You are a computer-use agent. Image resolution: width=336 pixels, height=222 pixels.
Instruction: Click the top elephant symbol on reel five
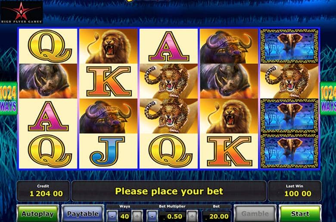pyautogui.click(x=289, y=46)
